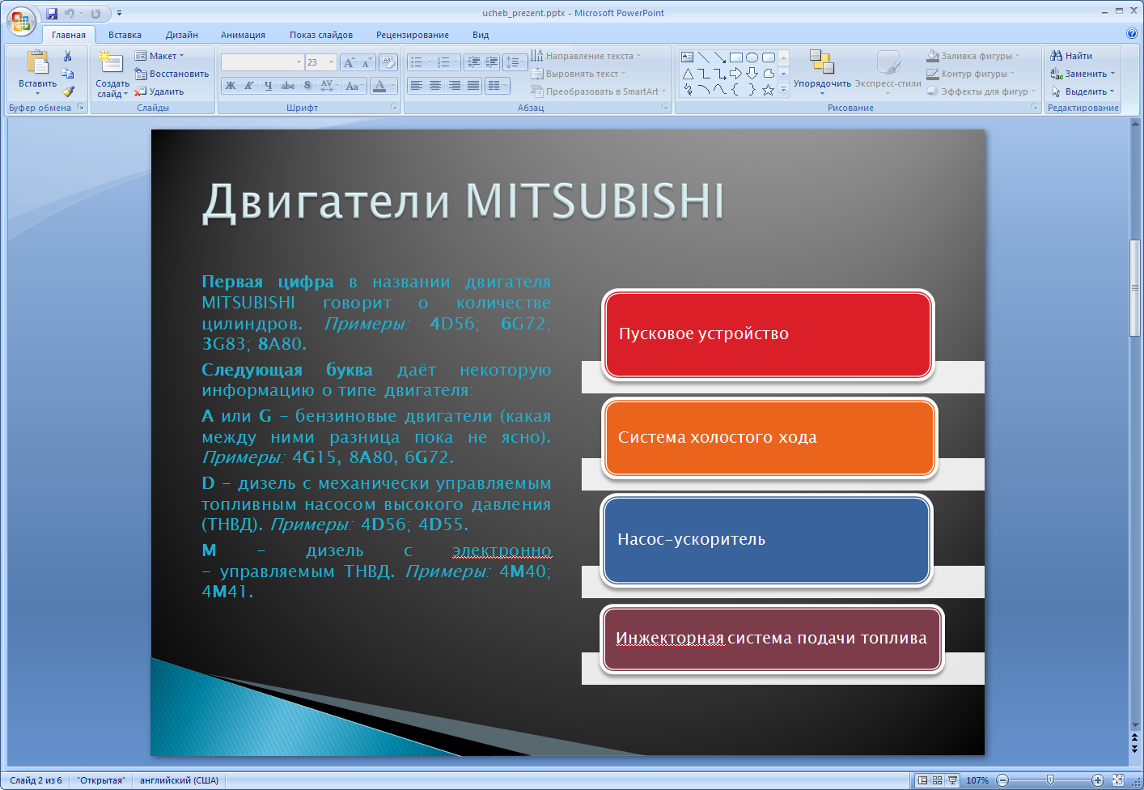Increase font size

pyautogui.click(x=349, y=62)
